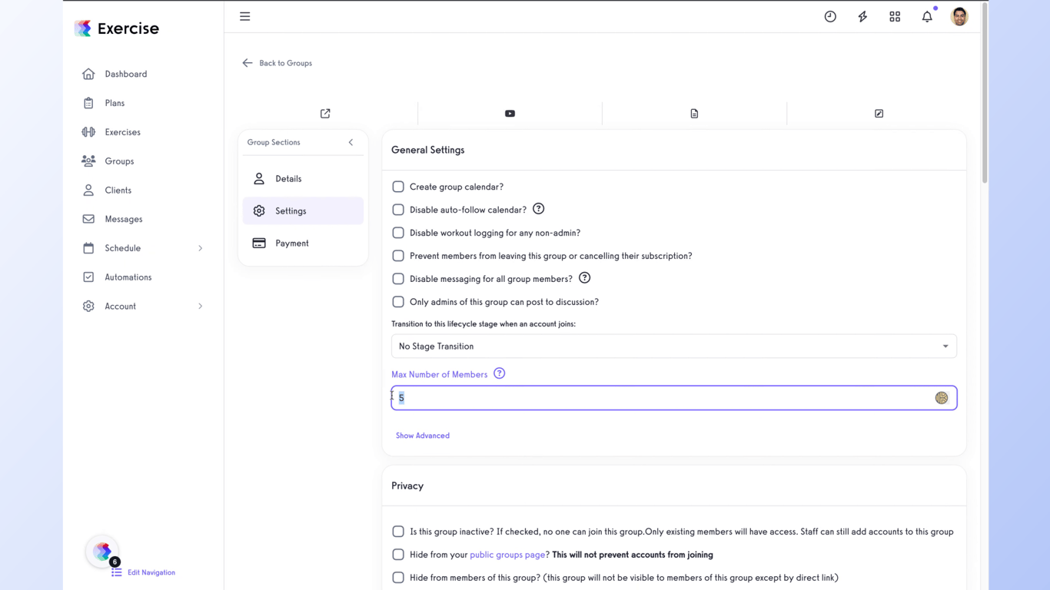Open the user profile avatar

coord(959,17)
